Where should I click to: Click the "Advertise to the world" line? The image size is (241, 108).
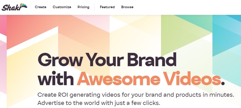coord(99,103)
